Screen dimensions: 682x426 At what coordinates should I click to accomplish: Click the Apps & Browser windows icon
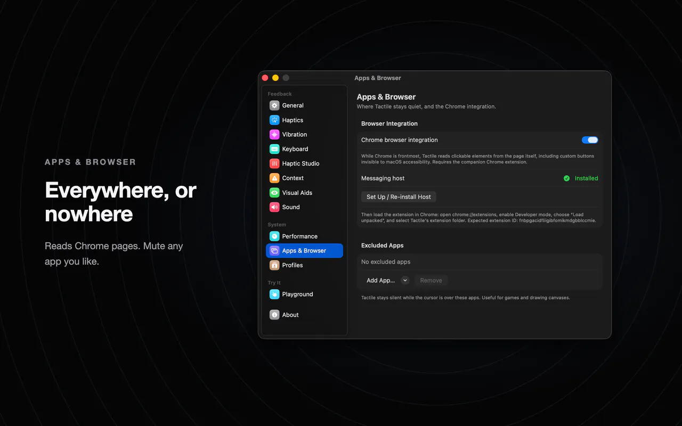click(x=274, y=250)
